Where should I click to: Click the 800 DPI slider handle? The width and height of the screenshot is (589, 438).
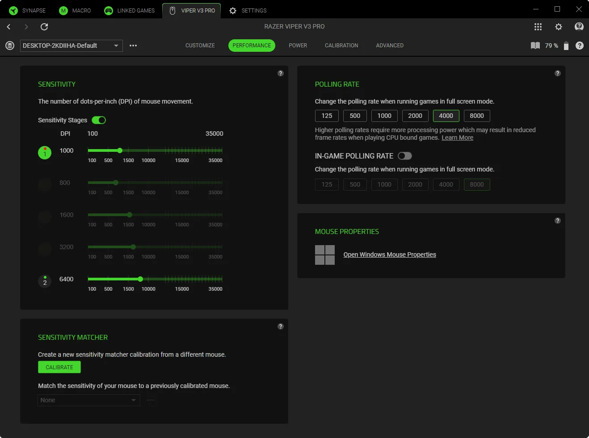coord(116,183)
